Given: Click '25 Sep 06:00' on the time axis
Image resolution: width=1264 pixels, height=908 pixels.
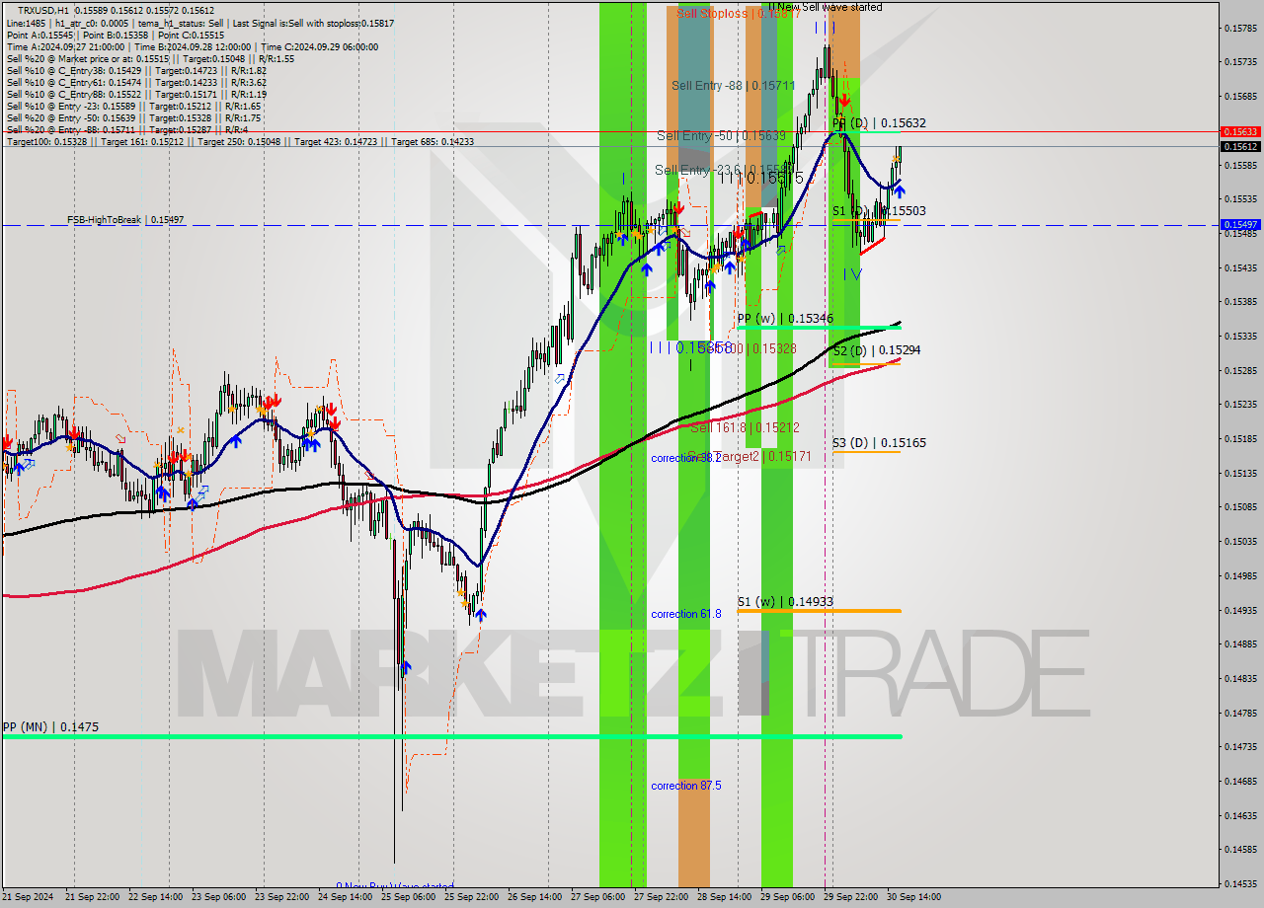Looking at the screenshot, I should tap(408, 897).
